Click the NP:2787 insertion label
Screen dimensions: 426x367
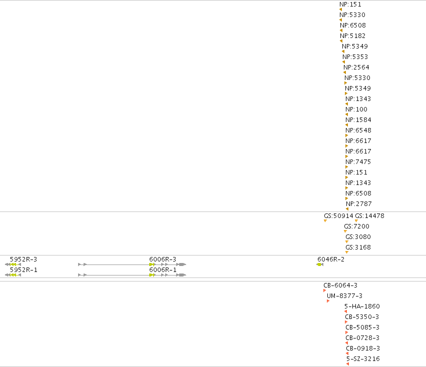358,204
